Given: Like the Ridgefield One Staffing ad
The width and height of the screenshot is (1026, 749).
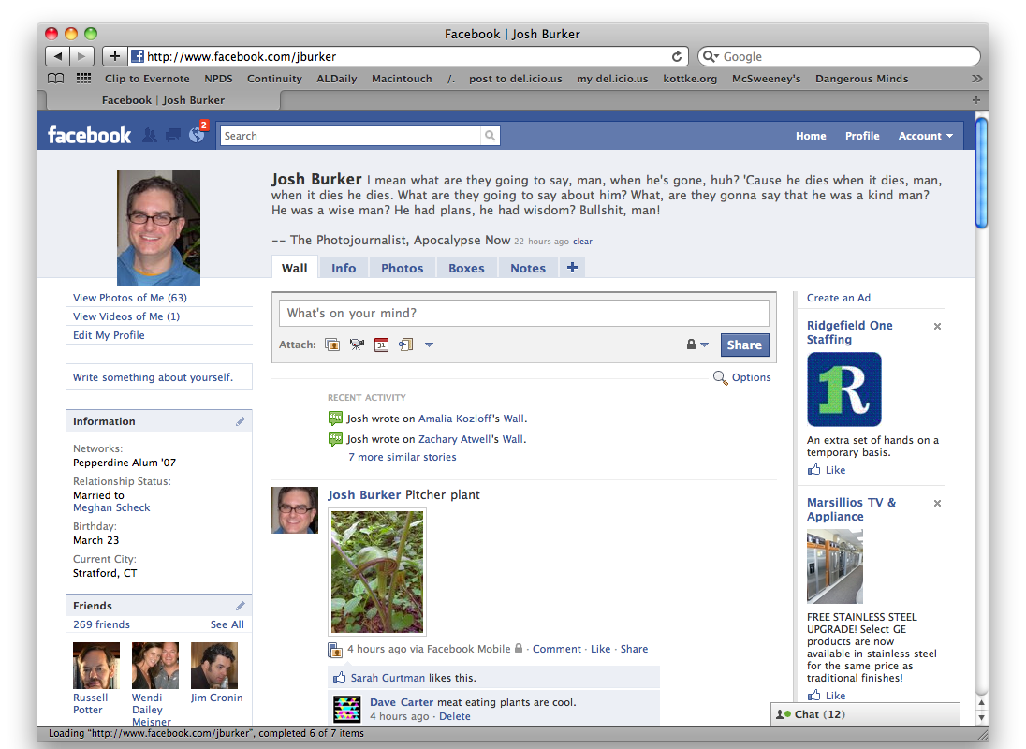Looking at the screenshot, I should coord(827,470).
